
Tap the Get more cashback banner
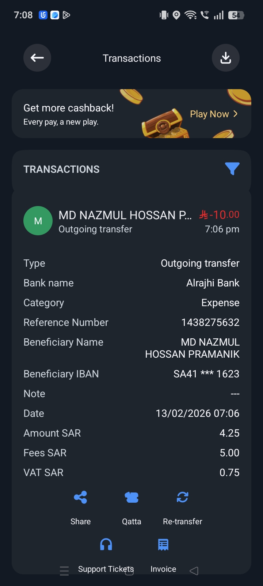click(x=69, y=114)
